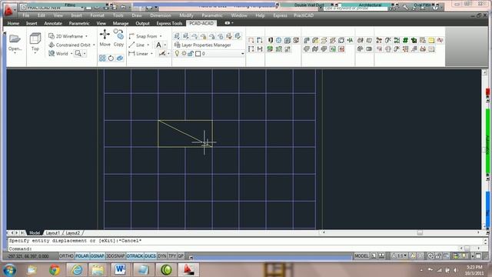Click last layer tool icon in layer row
Screen dimensions: 492x277
click(x=238, y=36)
